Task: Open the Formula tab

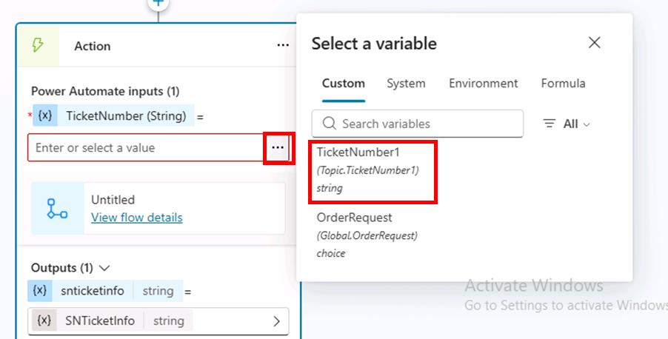Action: point(563,84)
